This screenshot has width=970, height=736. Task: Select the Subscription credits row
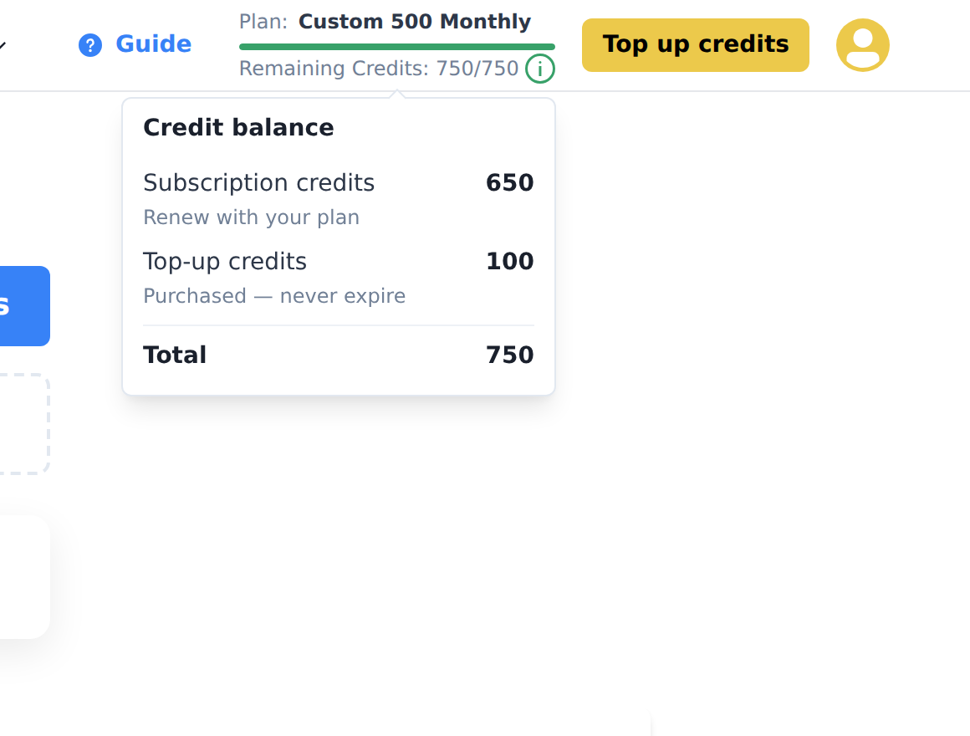[339, 199]
